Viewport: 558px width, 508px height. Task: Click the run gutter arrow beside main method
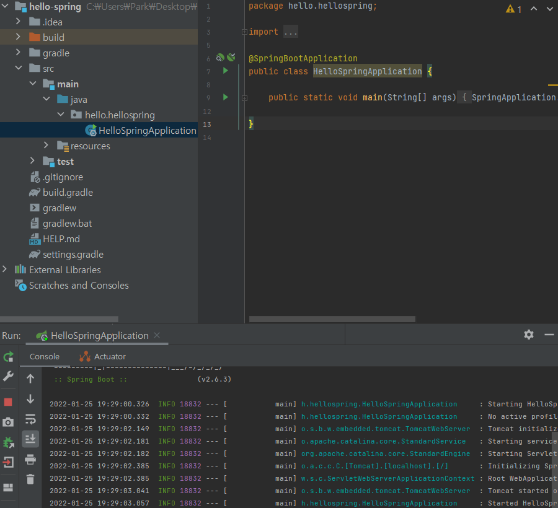(225, 97)
